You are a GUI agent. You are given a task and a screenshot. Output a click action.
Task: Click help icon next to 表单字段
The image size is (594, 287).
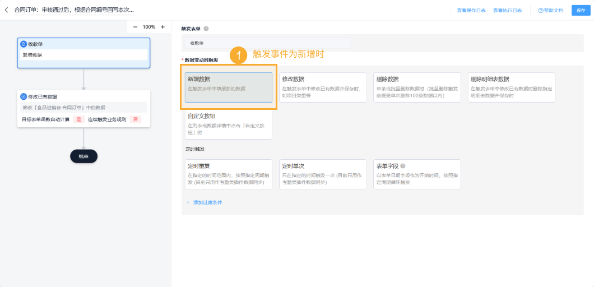pyautogui.click(x=403, y=166)
